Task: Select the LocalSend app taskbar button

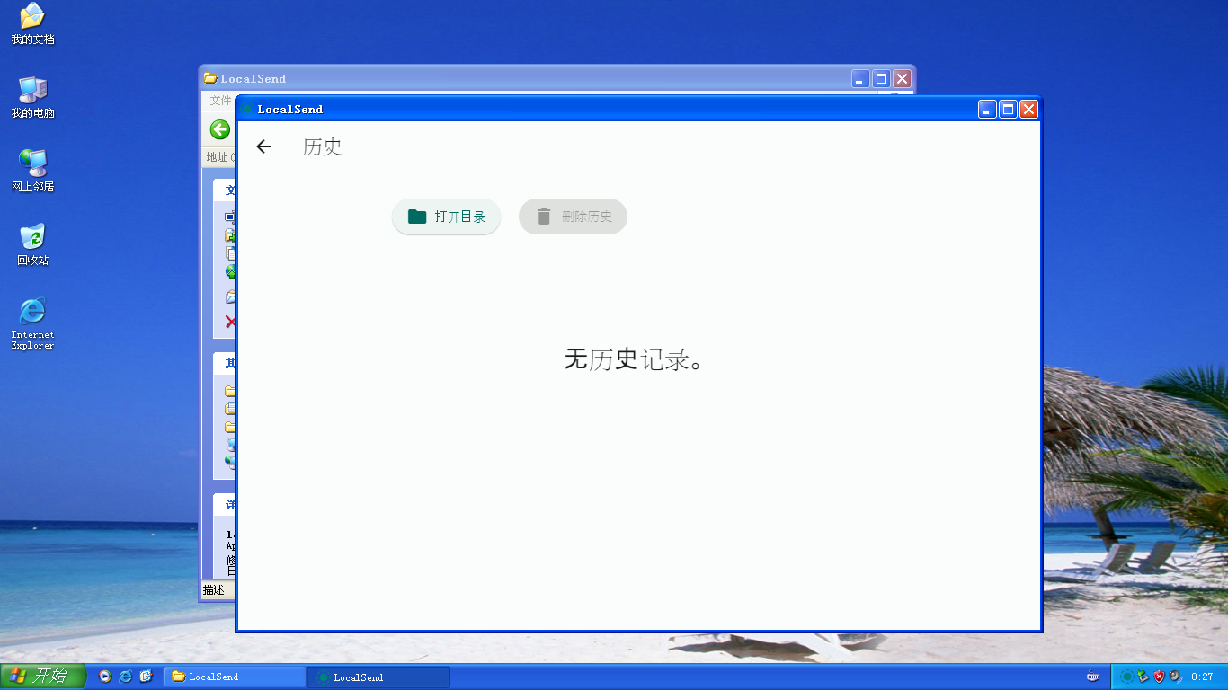Action: pos(378,677)
